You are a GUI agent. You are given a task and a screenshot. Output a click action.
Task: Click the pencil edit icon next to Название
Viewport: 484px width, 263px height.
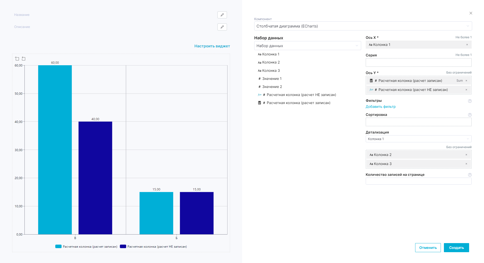pos(222,15)
